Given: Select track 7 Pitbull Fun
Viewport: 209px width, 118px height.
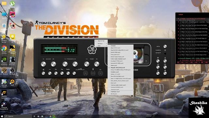Looking at the screenshot, I should click(x=193, y=32).
